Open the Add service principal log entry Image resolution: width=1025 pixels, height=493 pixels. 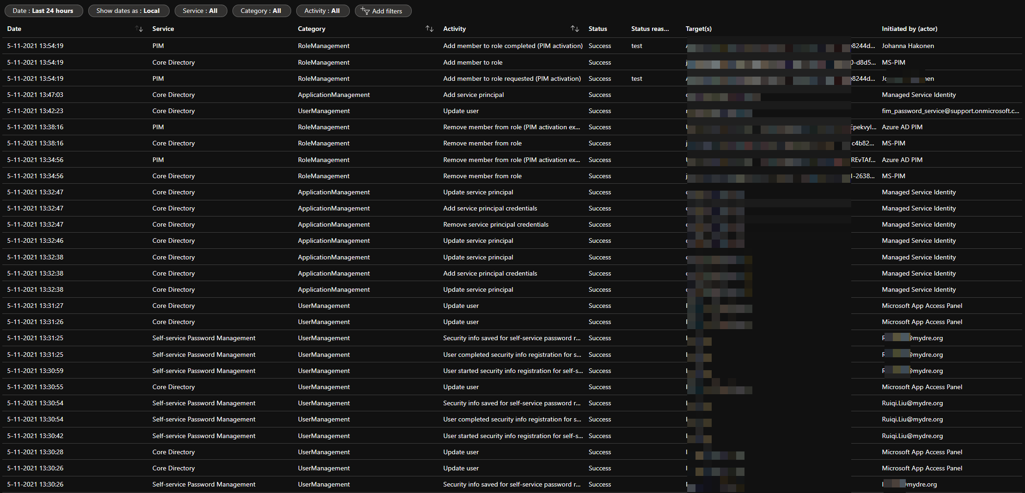[473, 95]
